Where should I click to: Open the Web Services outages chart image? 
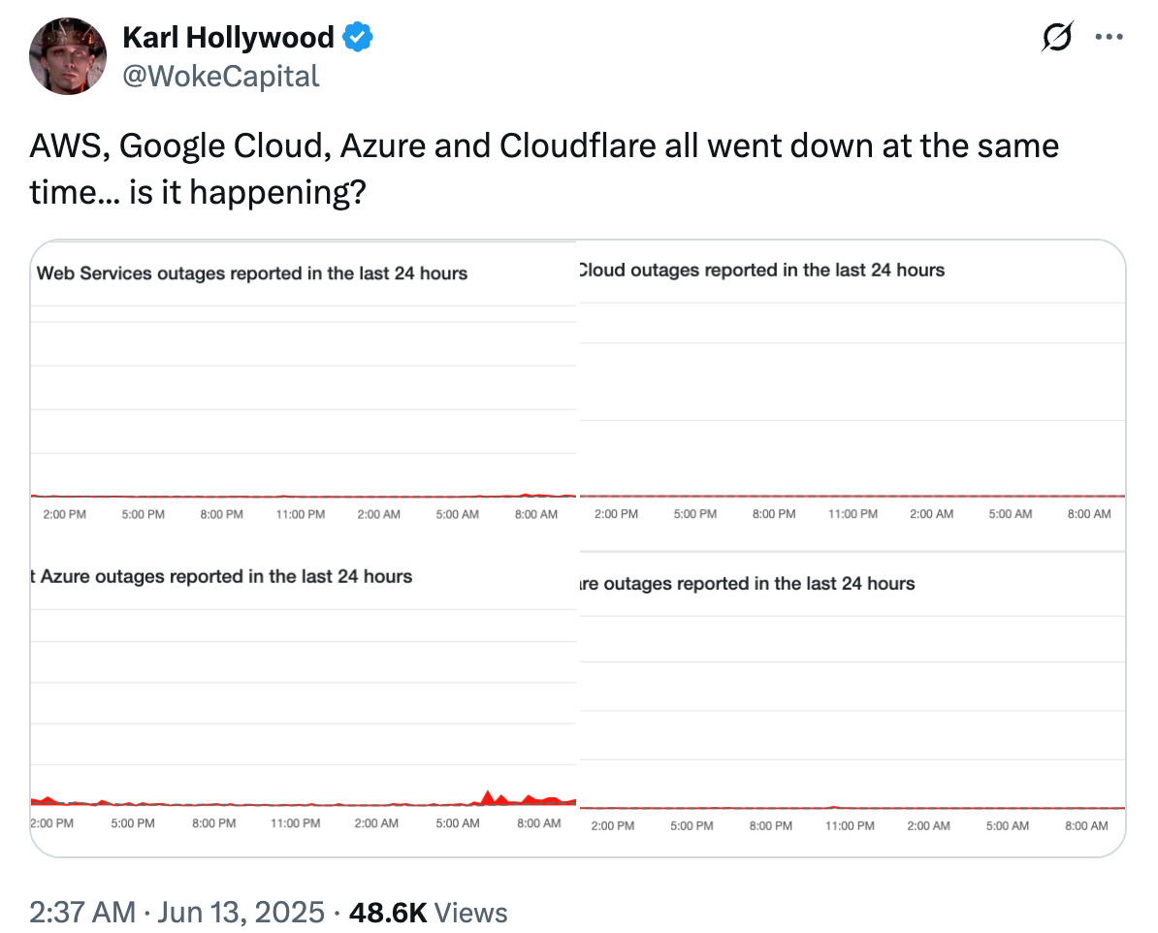pos(304,395)
